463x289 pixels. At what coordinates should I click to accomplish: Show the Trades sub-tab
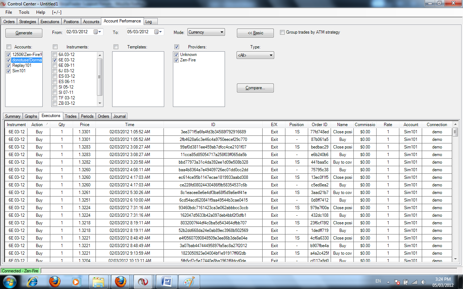pyautogui.click(x=71, y=116)
